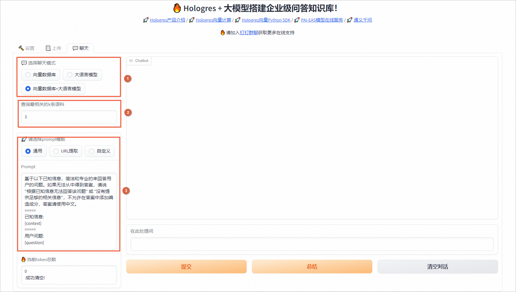The width and height of the screenshot is (516, 292).
Task: Click the hammer icon on 设置 tab
Action: [21, 48]
